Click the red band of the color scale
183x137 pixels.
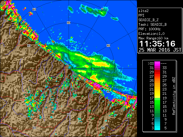(x=157, y=72)
